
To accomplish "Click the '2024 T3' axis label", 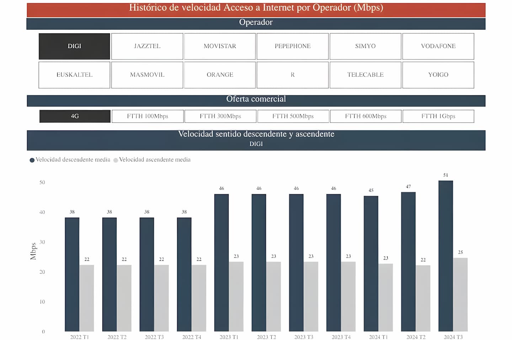I will [x=453, y=337].
